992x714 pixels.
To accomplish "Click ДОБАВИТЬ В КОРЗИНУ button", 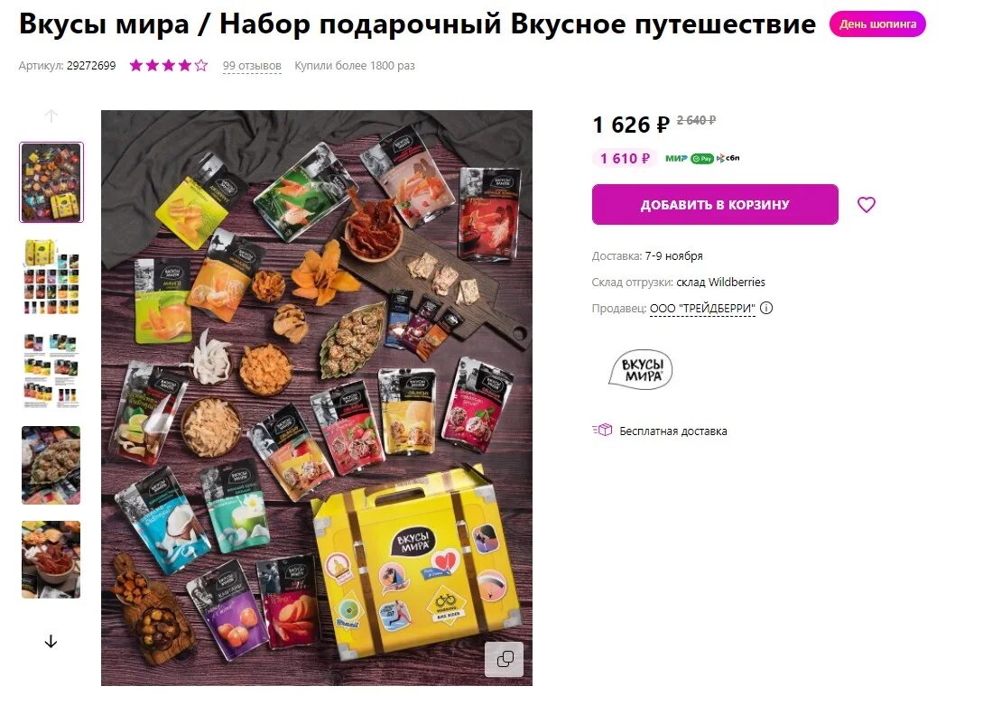I will point(715,204).
